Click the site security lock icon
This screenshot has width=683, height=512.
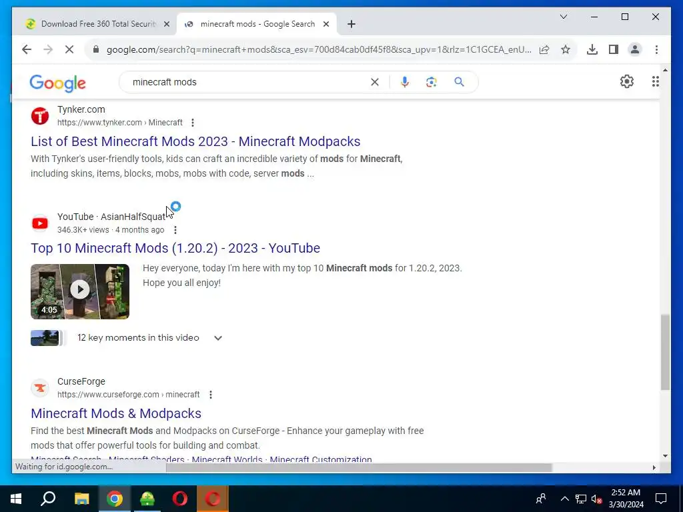(x=96, y=49)
